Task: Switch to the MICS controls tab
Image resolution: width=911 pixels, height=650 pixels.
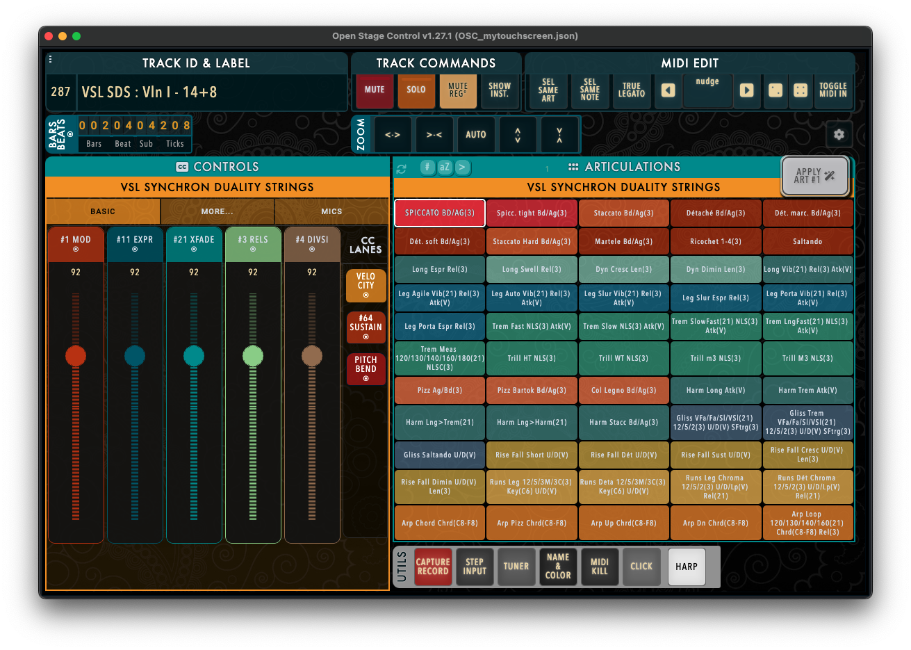Action: 331,211
